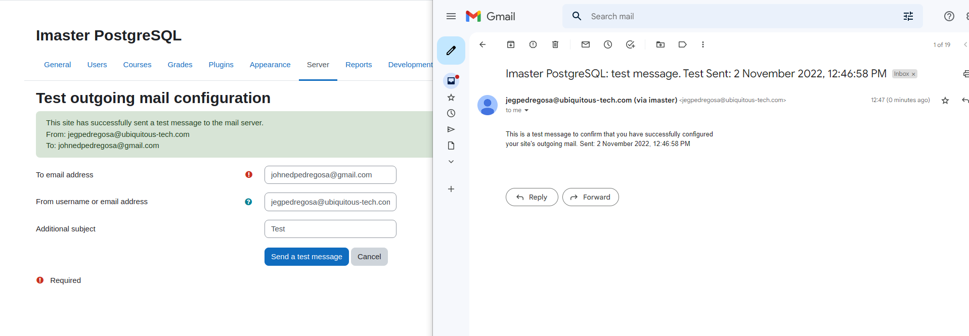Open Plugins tab

[221, 65]
